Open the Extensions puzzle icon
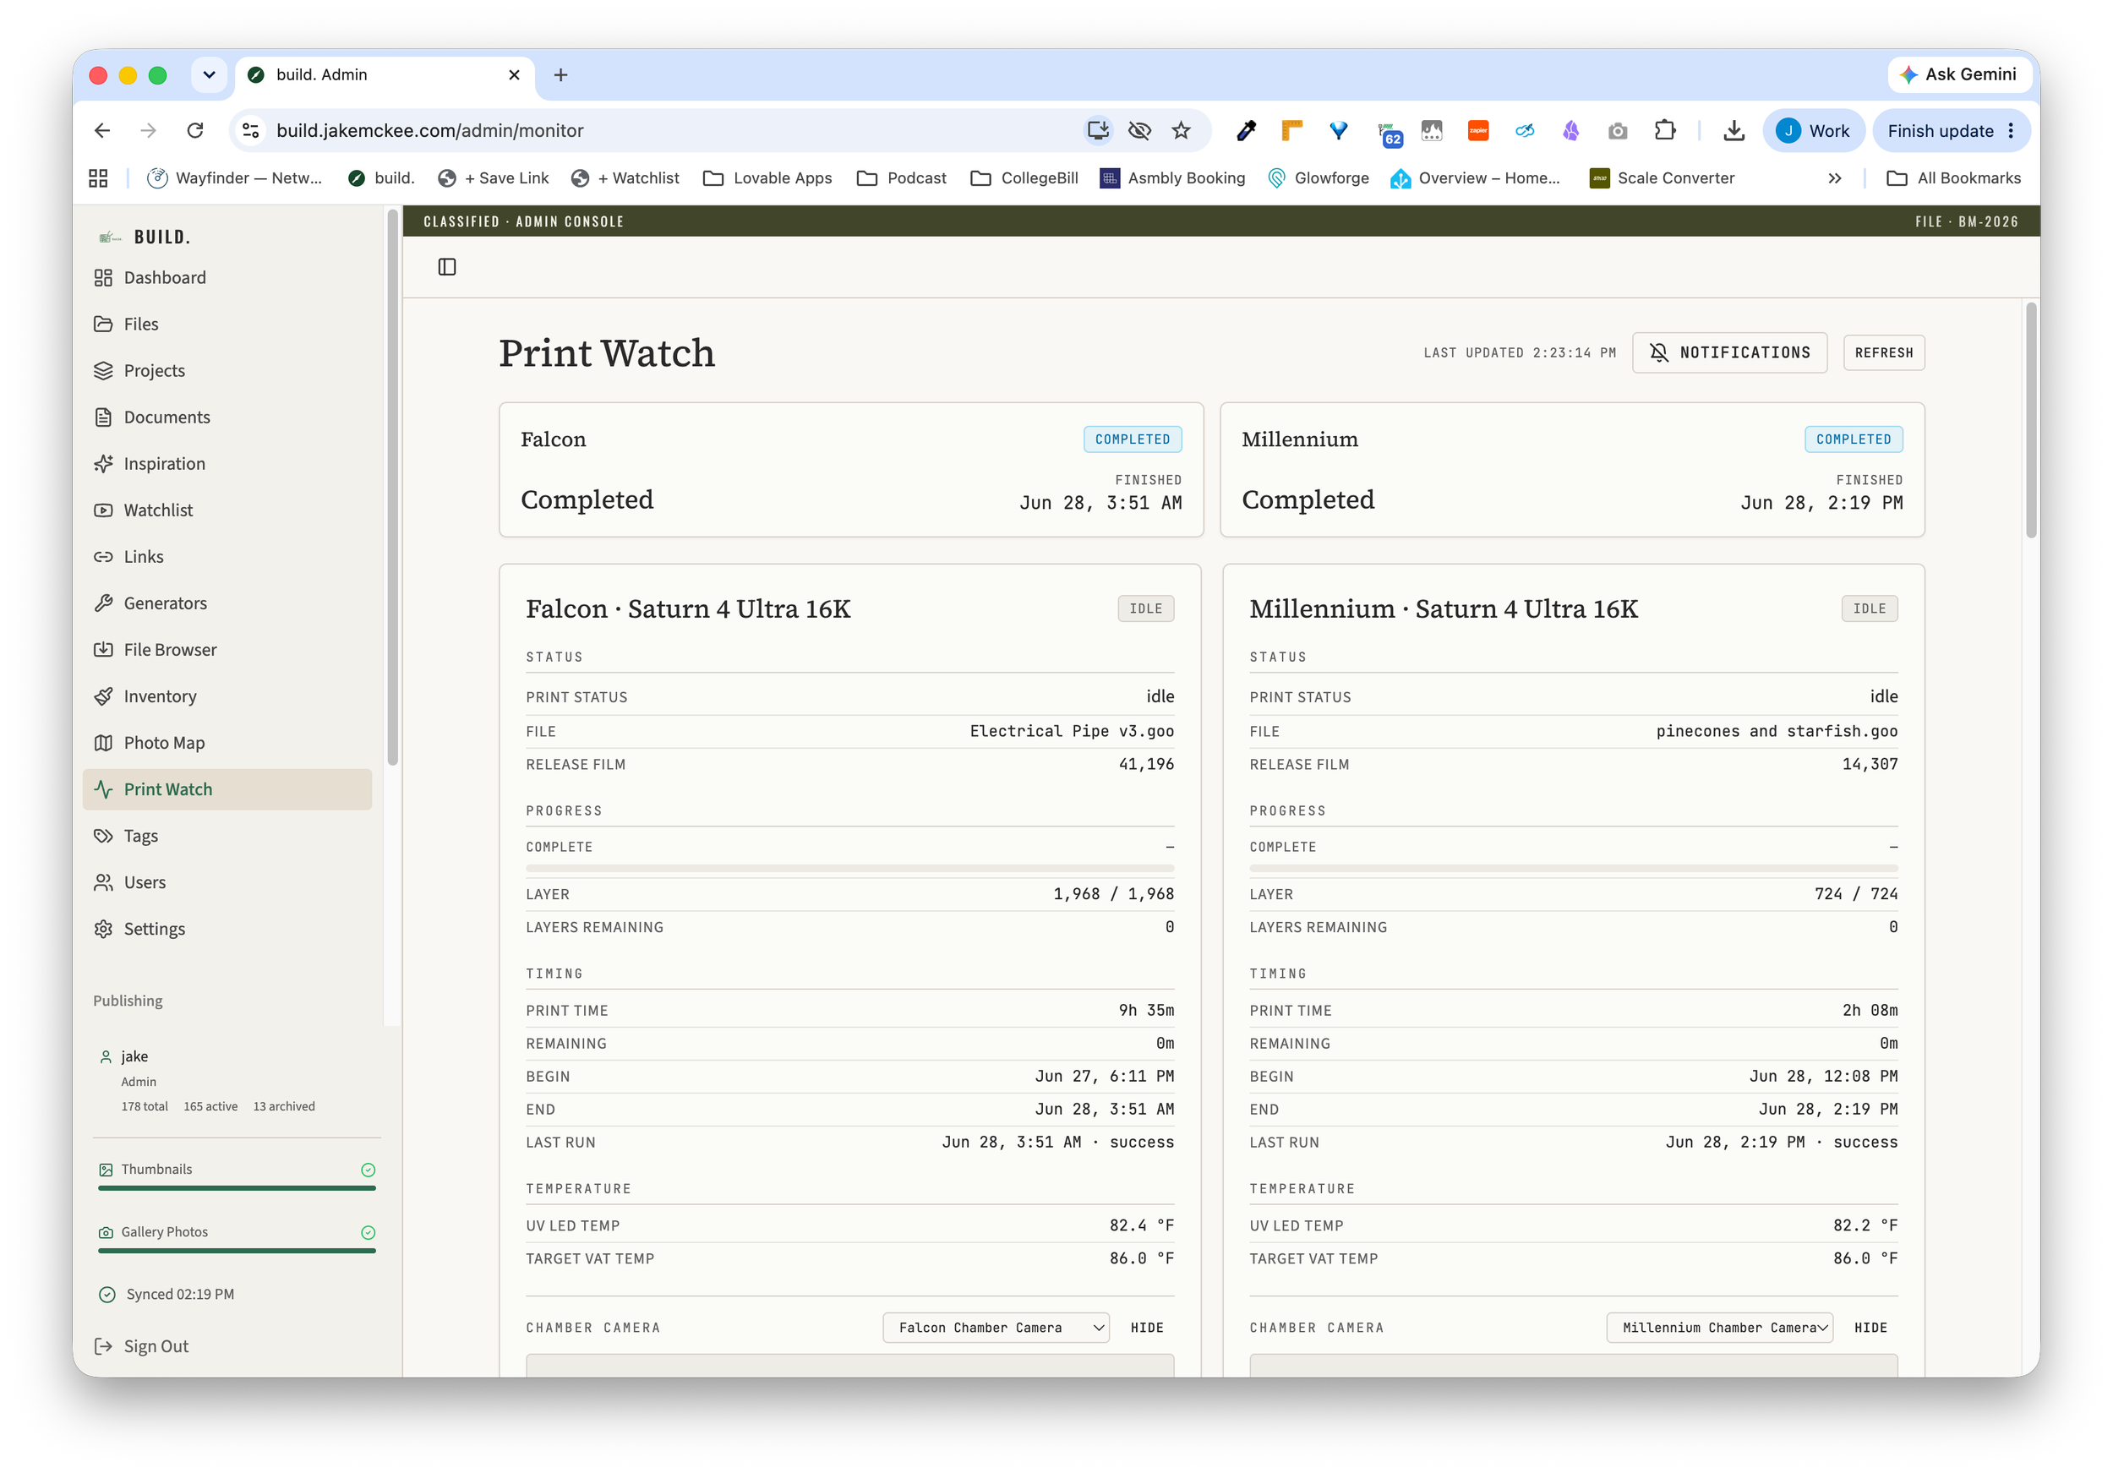The height and width of the screenshot is (1473, 2113). pyautogui.click(x=1664, y=131)
